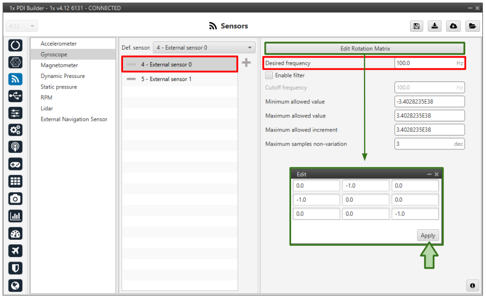Viewport: 486px width, 299px height.
Task: Open the 4.12 version dropdown
Action: coord(22,26)
